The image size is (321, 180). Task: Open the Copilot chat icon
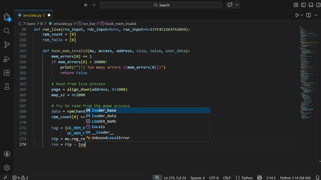230,5
